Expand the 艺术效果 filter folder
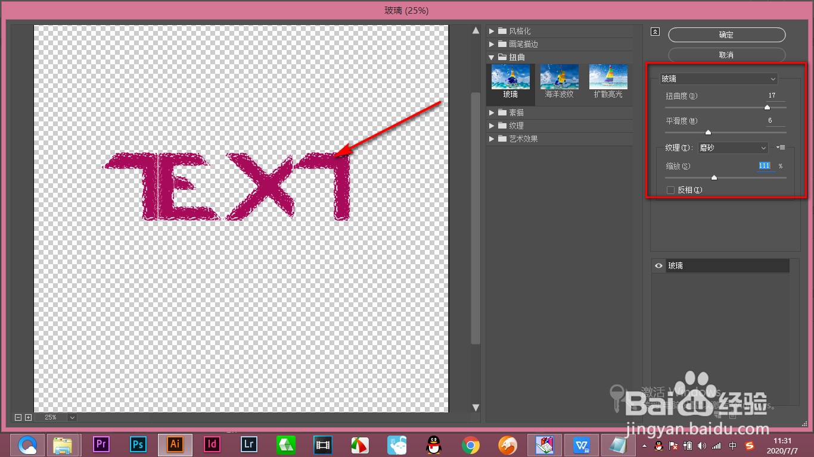The width and height of the screenshot is (814, 457). pos(492,139)
